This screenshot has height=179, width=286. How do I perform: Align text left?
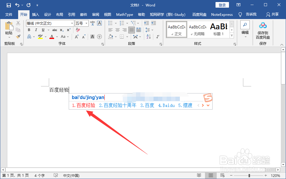click(111, 30)
